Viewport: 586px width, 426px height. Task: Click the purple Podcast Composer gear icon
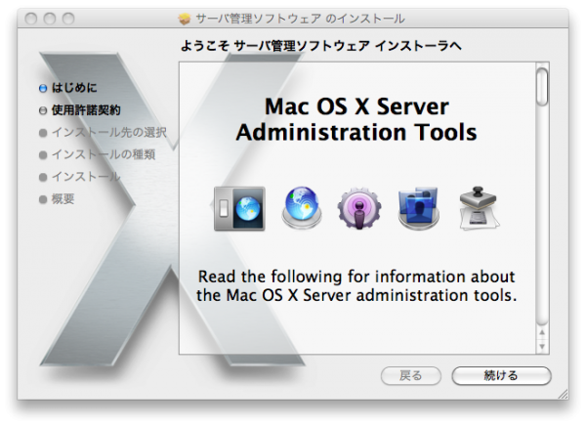point(359,209)
